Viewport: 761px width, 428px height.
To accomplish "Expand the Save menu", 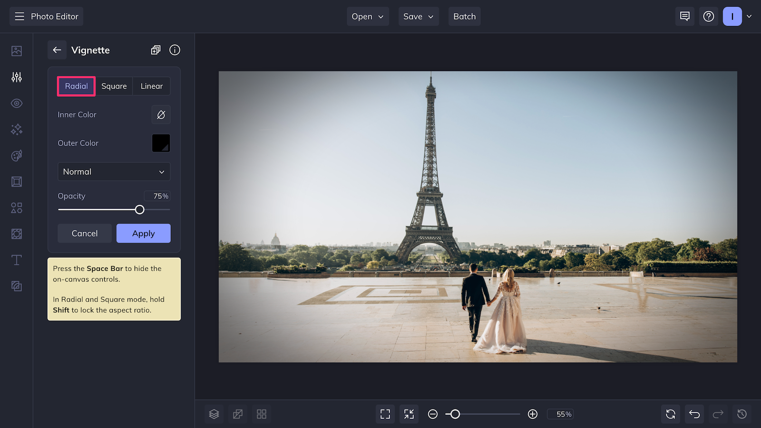I will [x=418, y=16].
